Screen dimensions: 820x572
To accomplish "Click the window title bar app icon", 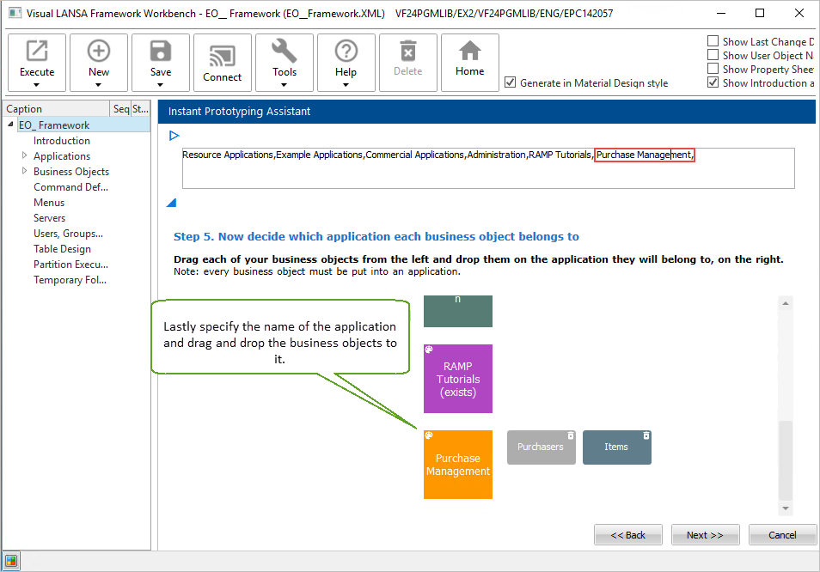I will click(x=15, y=13).
